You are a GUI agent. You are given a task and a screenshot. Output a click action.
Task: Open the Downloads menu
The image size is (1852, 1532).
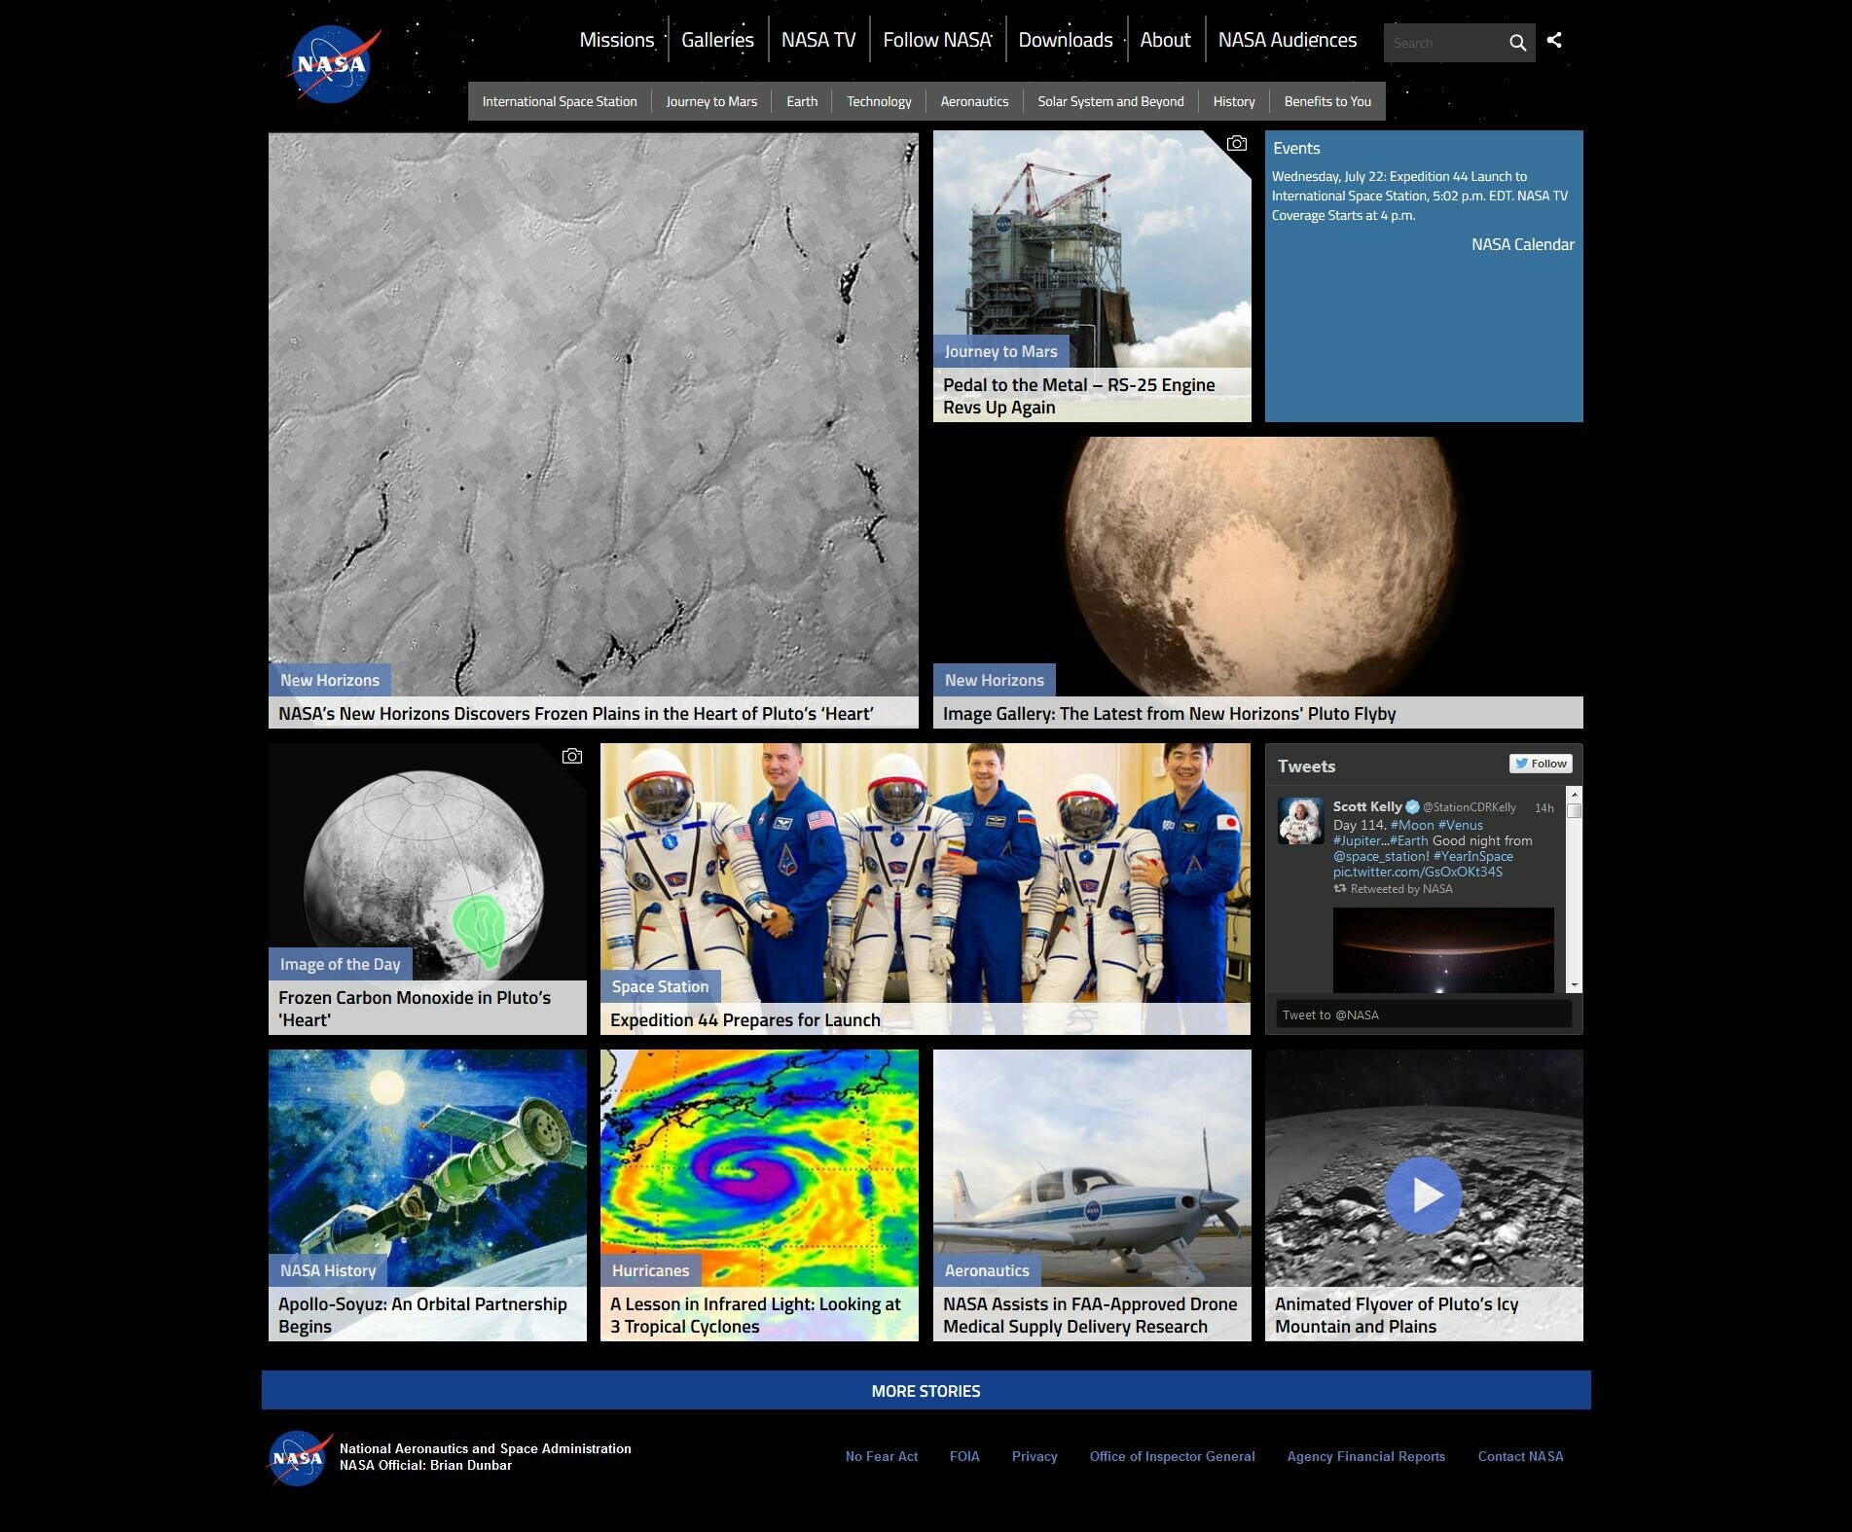[x=1066, y=40]
